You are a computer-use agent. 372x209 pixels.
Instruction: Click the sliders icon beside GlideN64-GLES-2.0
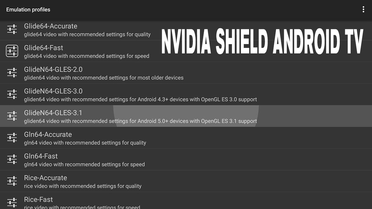pyautogui.click(x=12, y=73)
